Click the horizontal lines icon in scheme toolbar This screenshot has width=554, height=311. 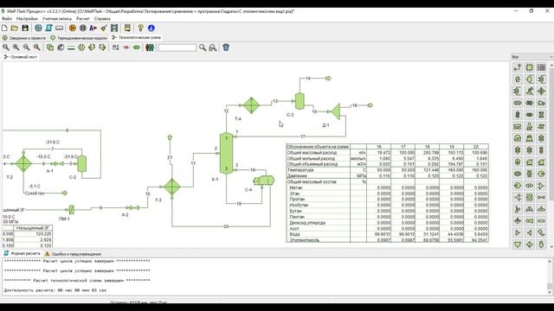(71, 48)
